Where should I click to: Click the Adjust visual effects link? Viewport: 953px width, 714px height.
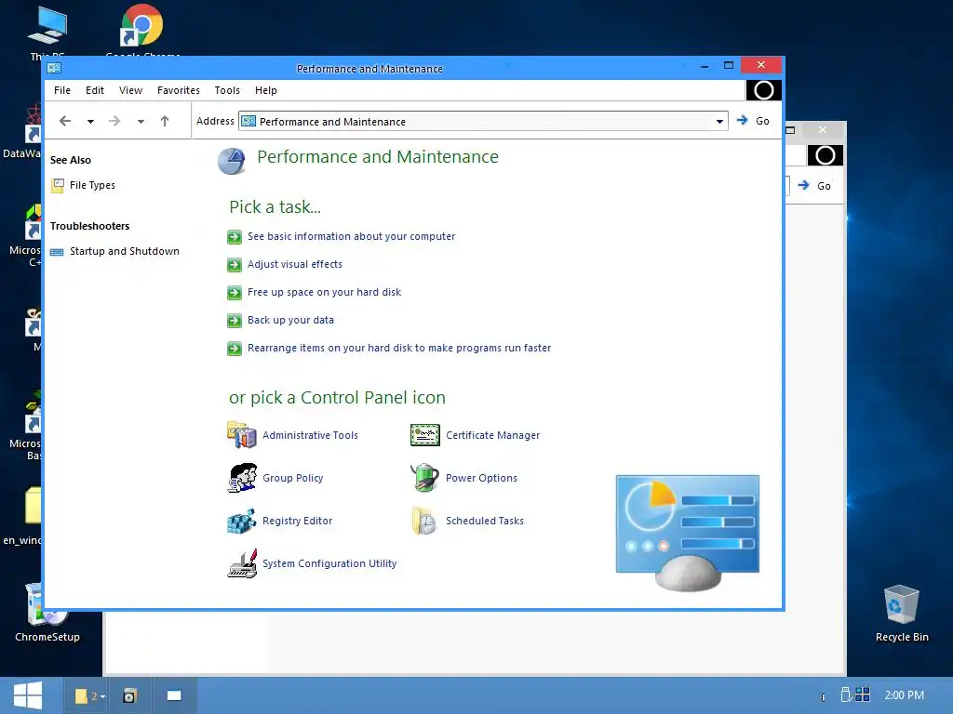295,265
